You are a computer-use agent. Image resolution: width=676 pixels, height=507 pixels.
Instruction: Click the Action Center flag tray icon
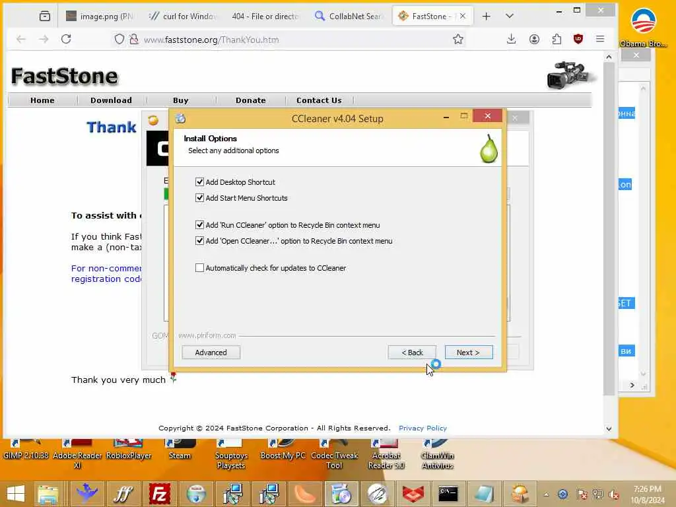(582, 494)
